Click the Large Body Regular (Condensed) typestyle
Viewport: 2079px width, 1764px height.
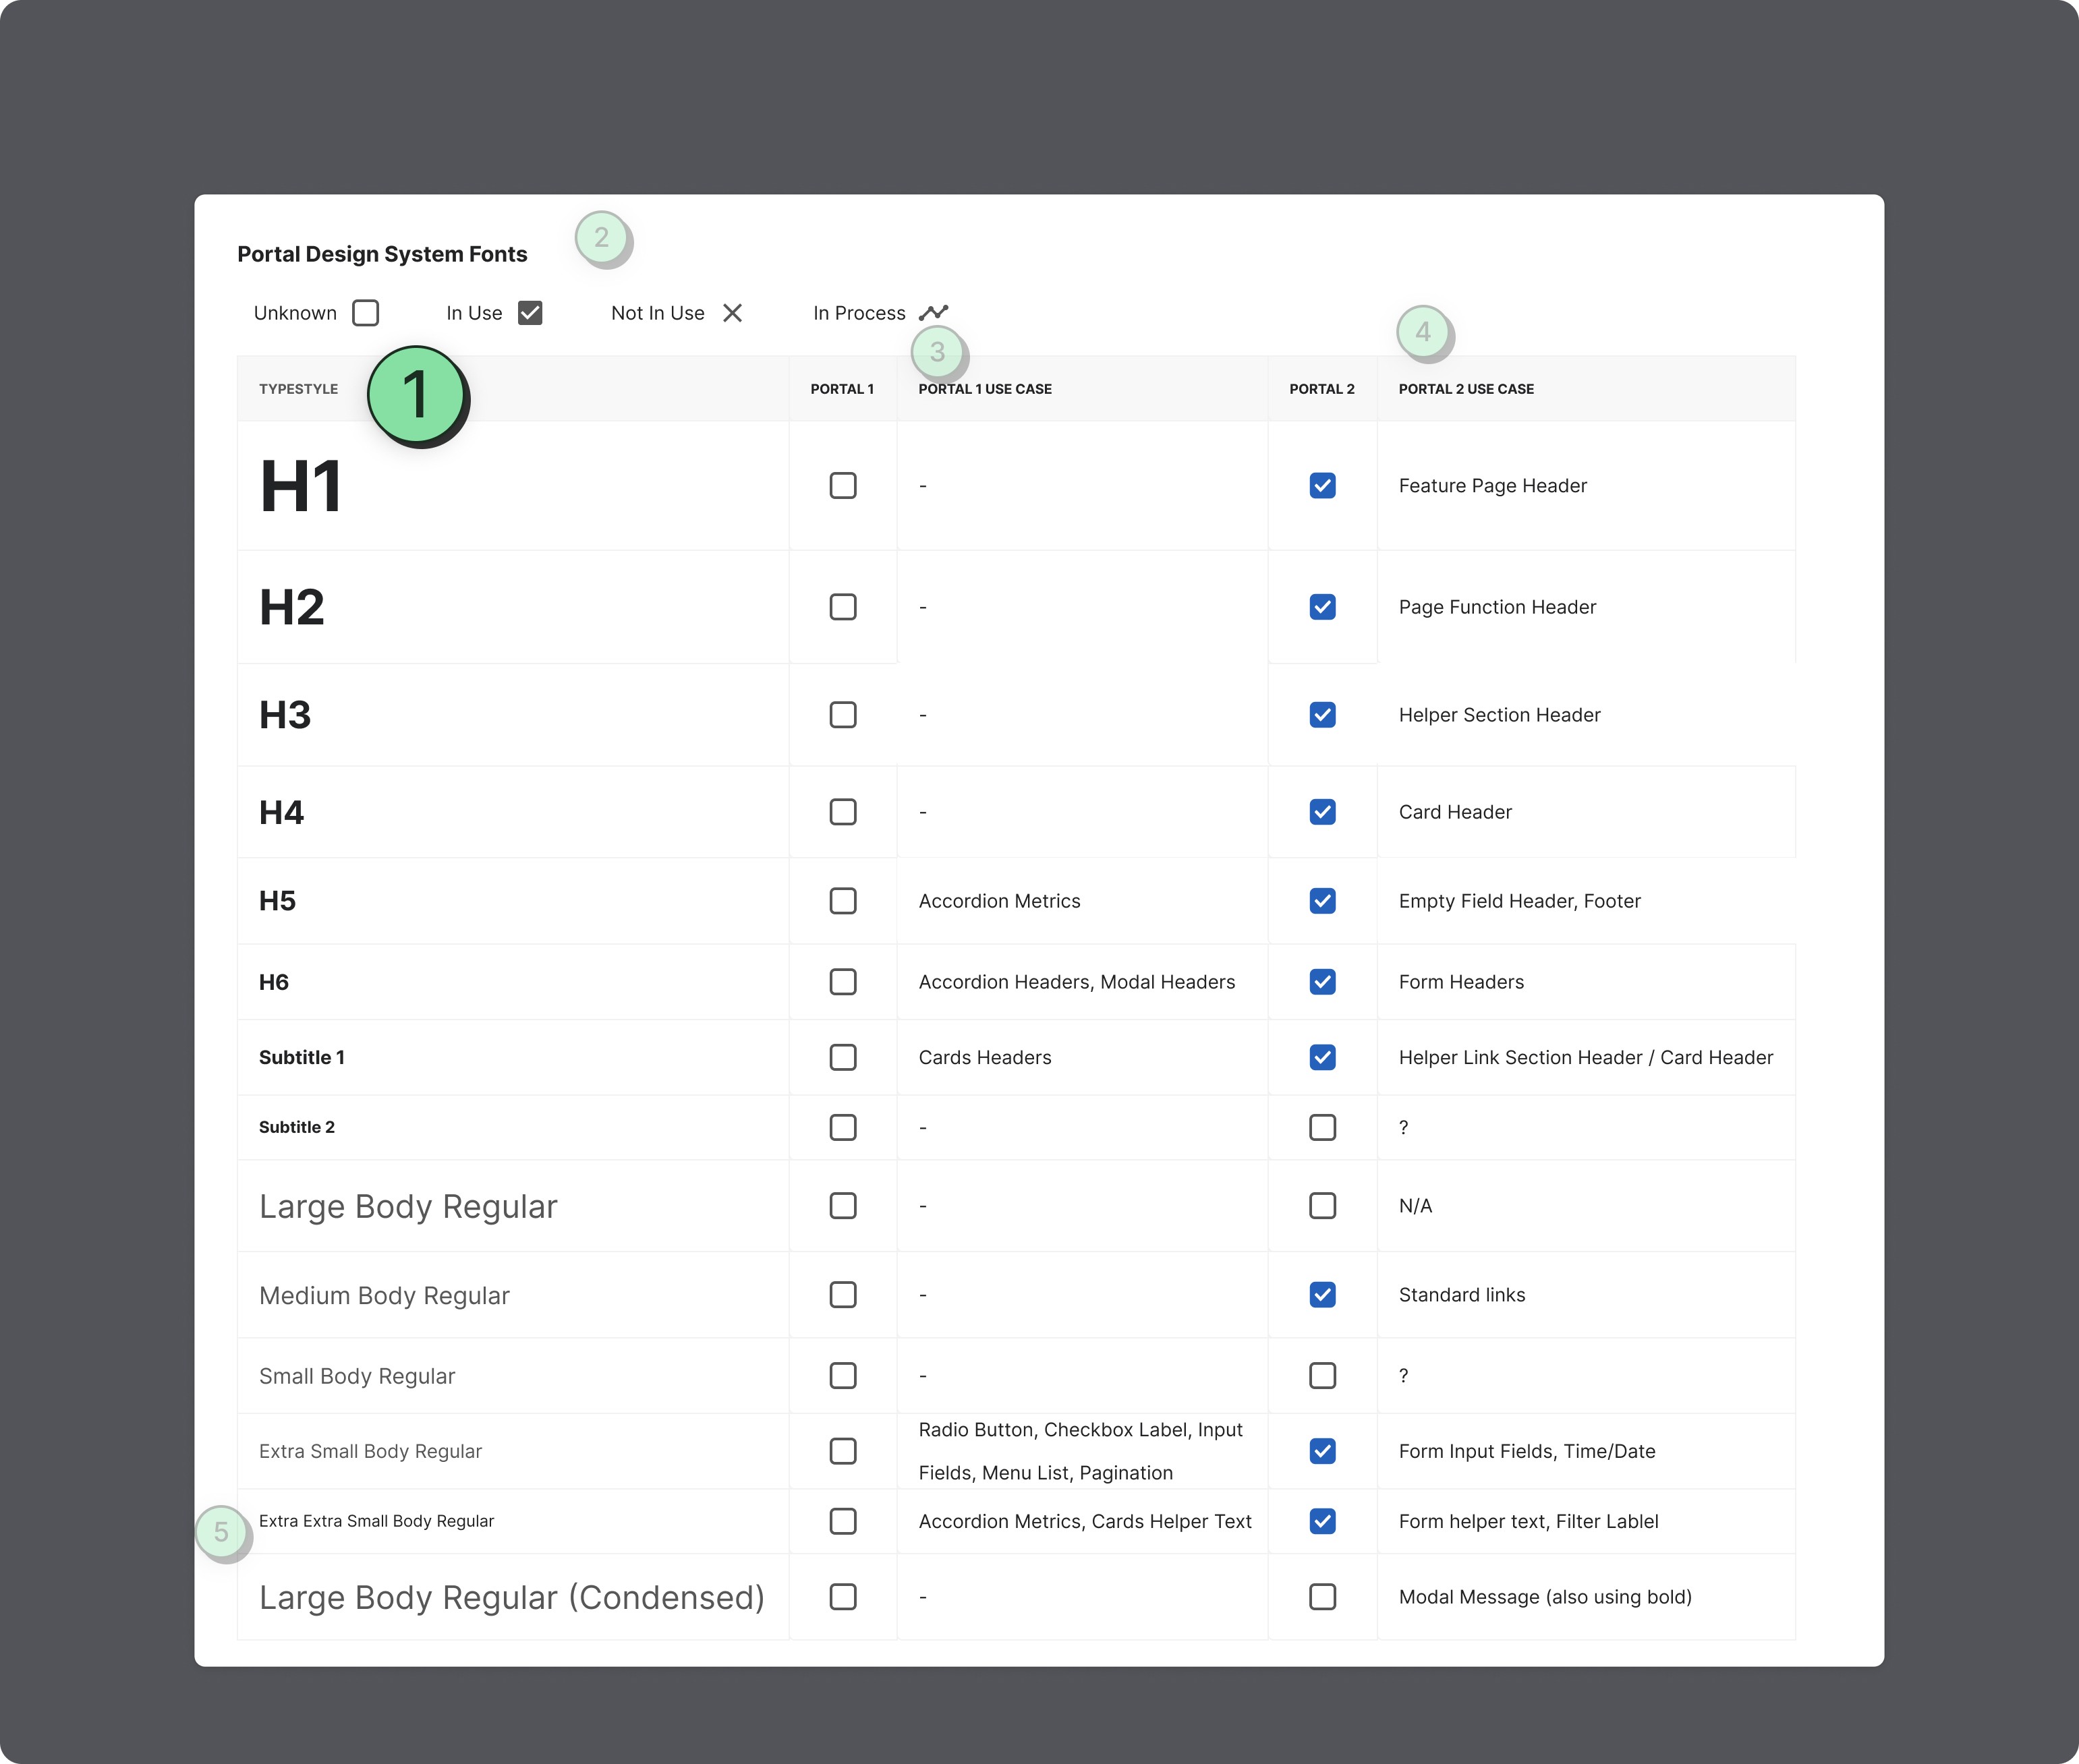tap(511, 1597)
